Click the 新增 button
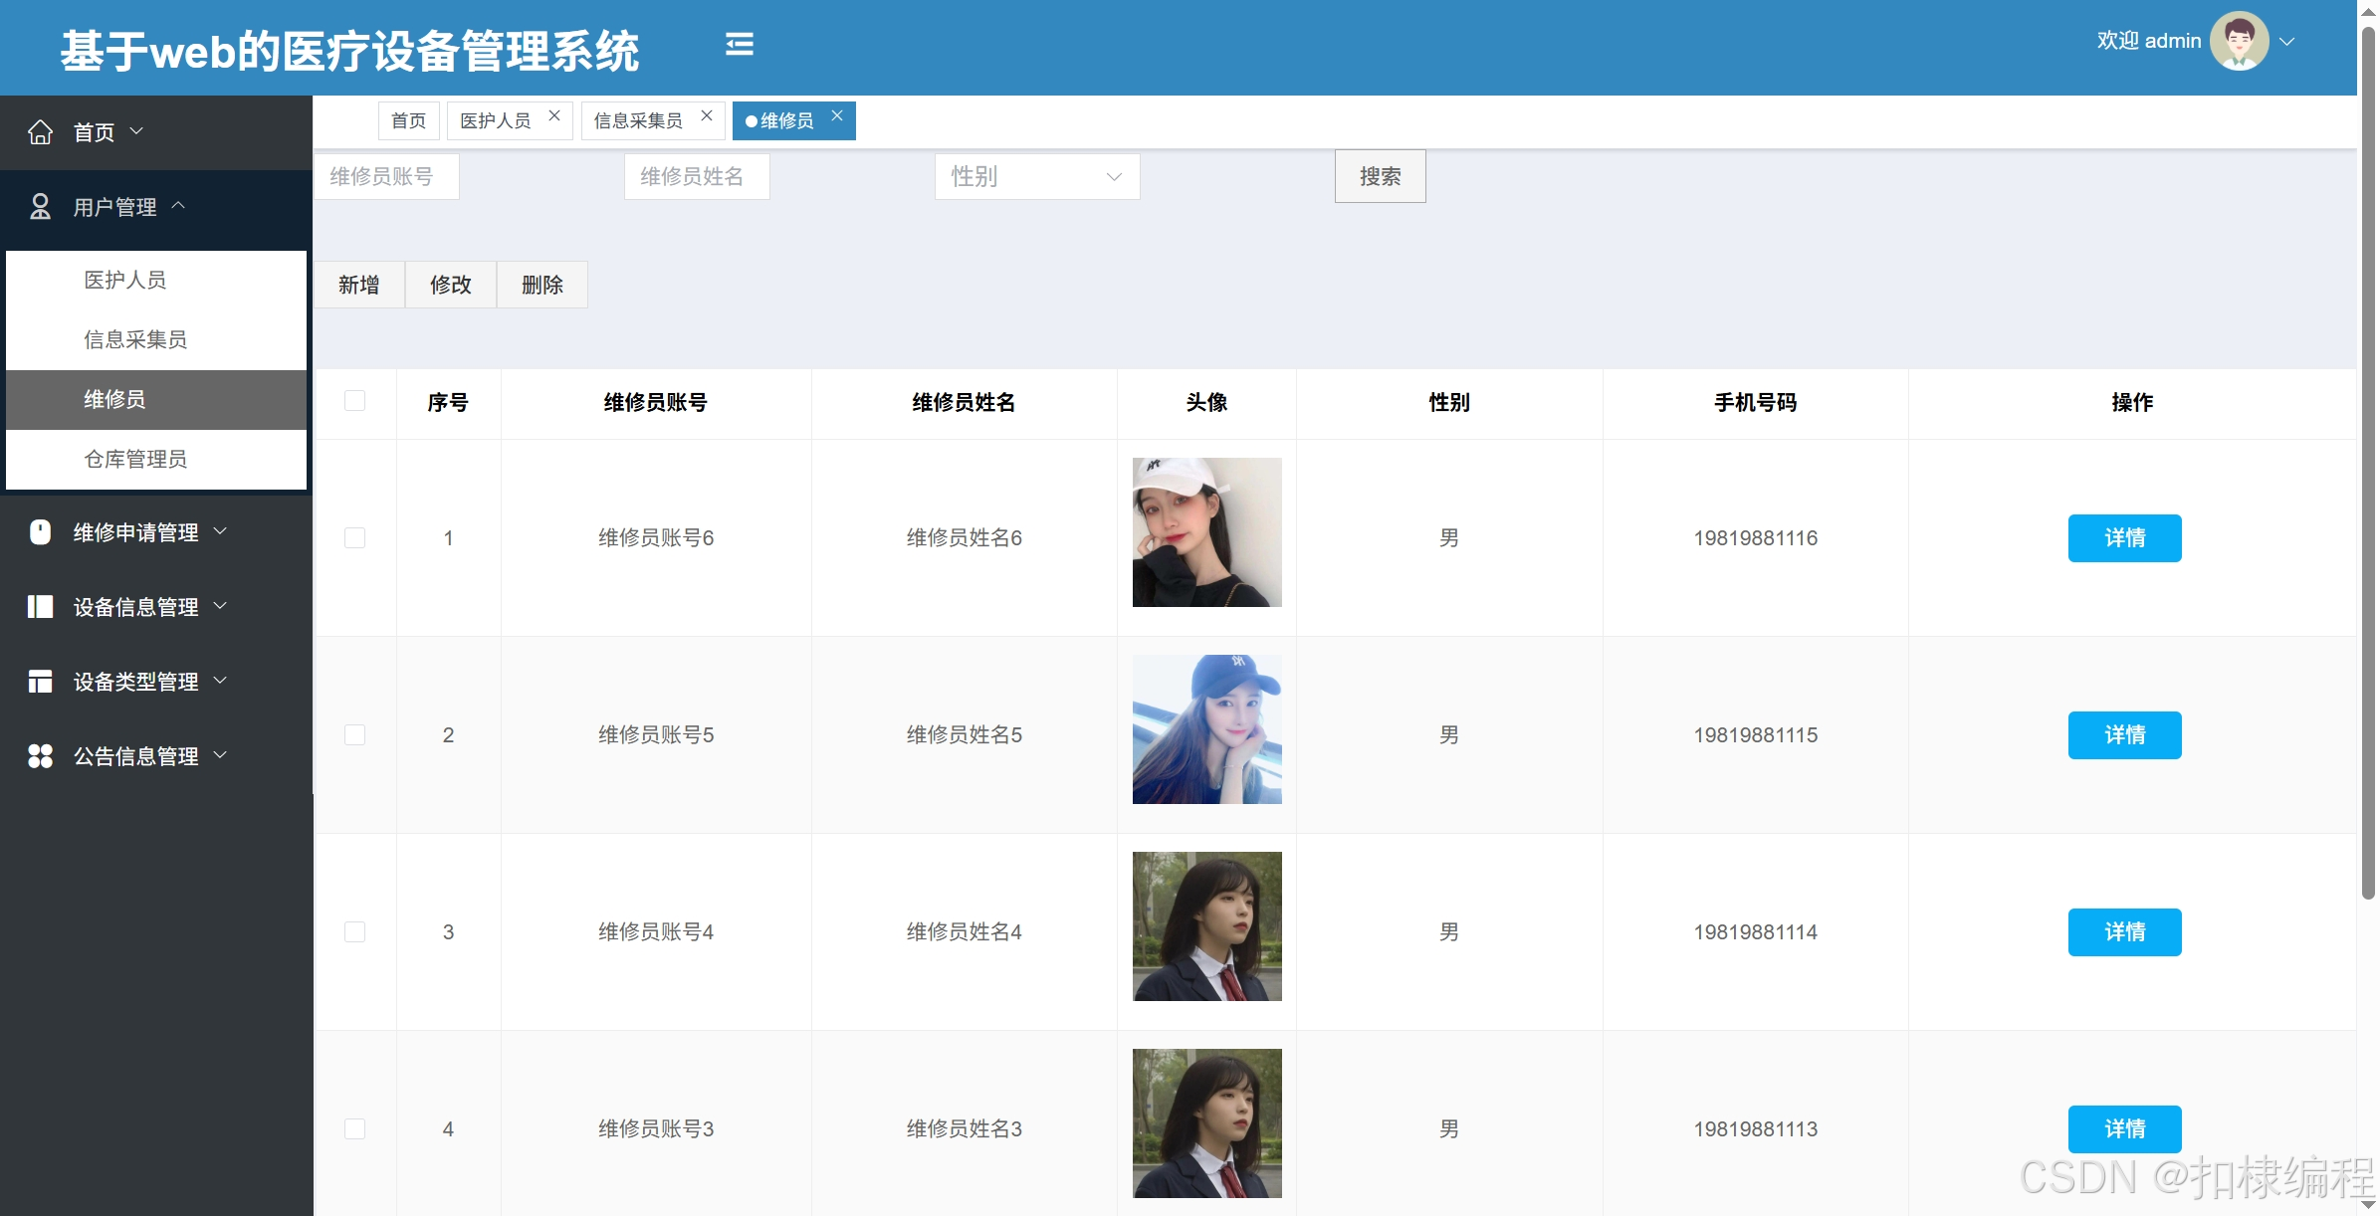Image resolution: width=2380 pixels, height=1216 pixels. pyautogui.click(x=359, y=285)
